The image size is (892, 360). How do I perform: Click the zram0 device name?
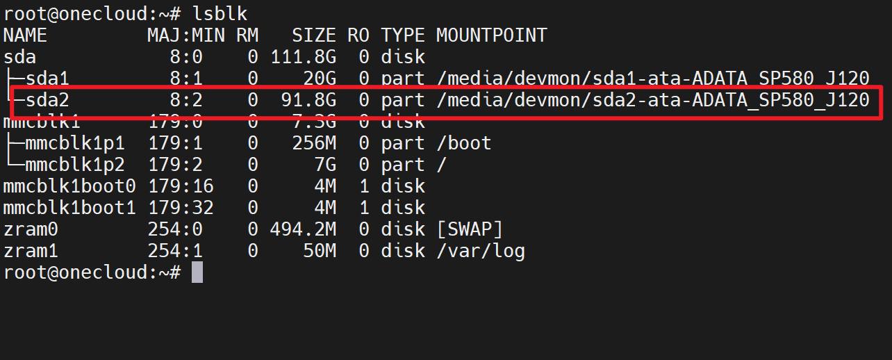(x=31, y=229)
